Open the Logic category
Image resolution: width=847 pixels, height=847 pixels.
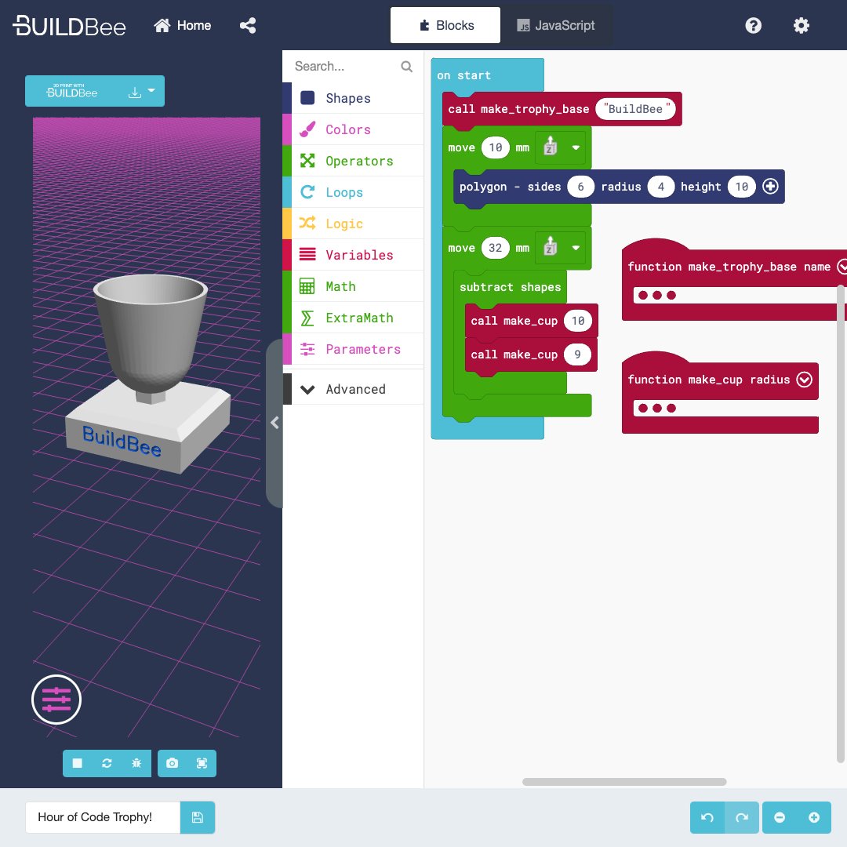[x=353, y=224]
